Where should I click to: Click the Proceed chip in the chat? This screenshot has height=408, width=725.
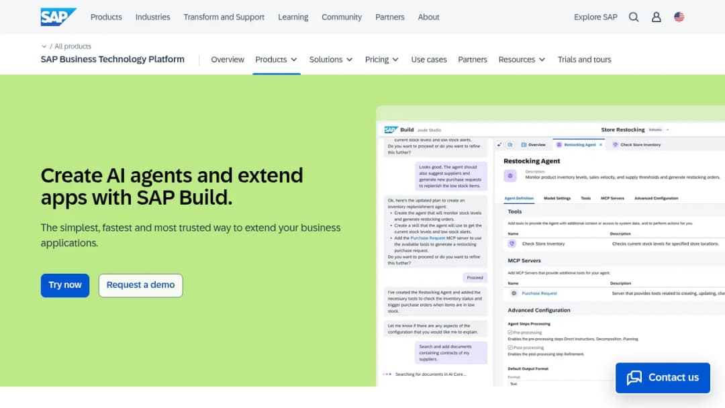[x=475, y=277]
